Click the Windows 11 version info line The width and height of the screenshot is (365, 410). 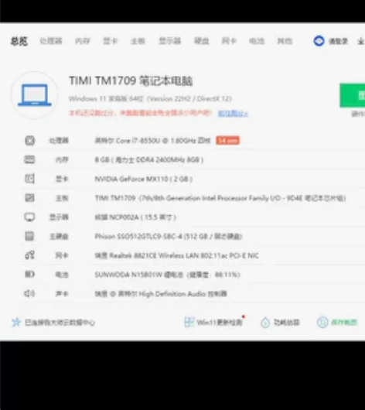click(150, 99)
